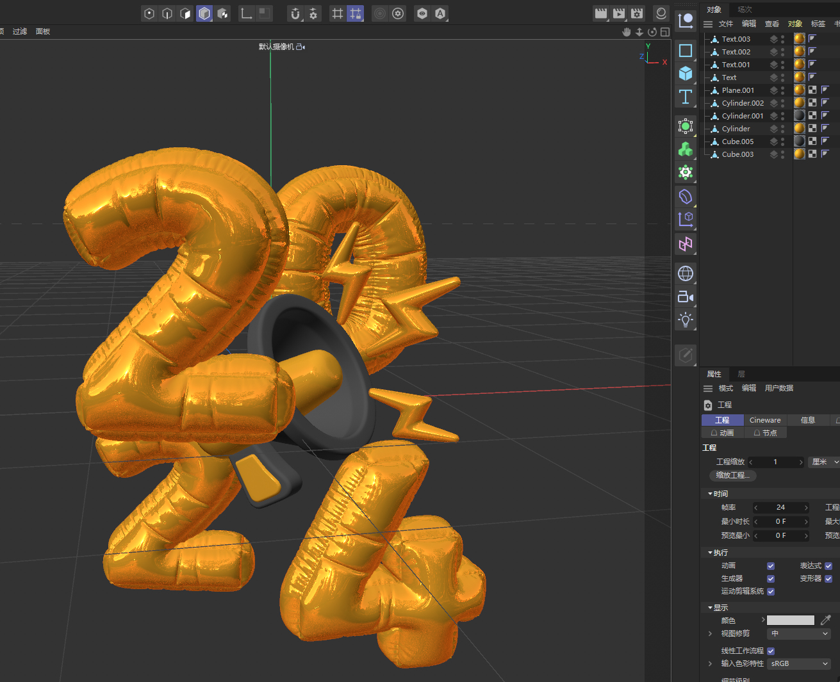Add a camera from side palette

[686, 296]
